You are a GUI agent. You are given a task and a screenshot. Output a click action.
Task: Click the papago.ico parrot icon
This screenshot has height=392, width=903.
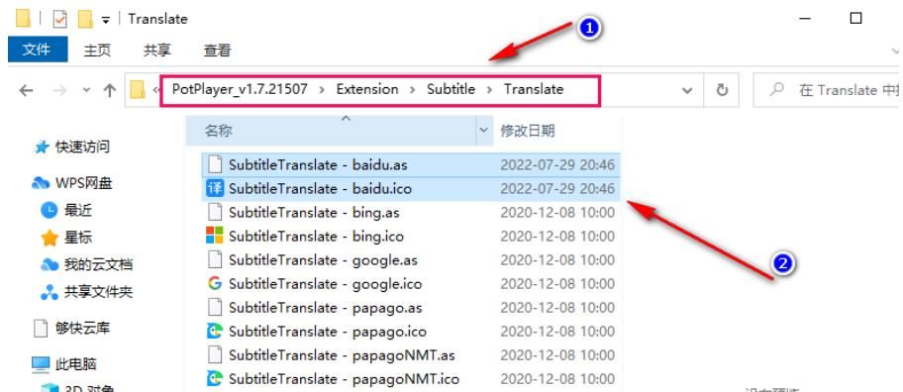click(x=214, y=331)
